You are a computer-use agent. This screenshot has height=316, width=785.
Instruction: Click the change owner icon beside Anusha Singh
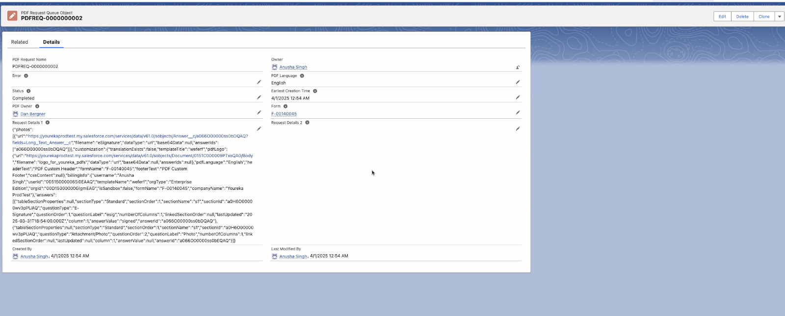(x=518, y=67)
